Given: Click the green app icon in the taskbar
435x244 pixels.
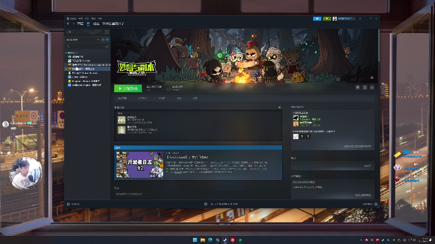Looking at the screenshot, I should (x=240, y=240).
